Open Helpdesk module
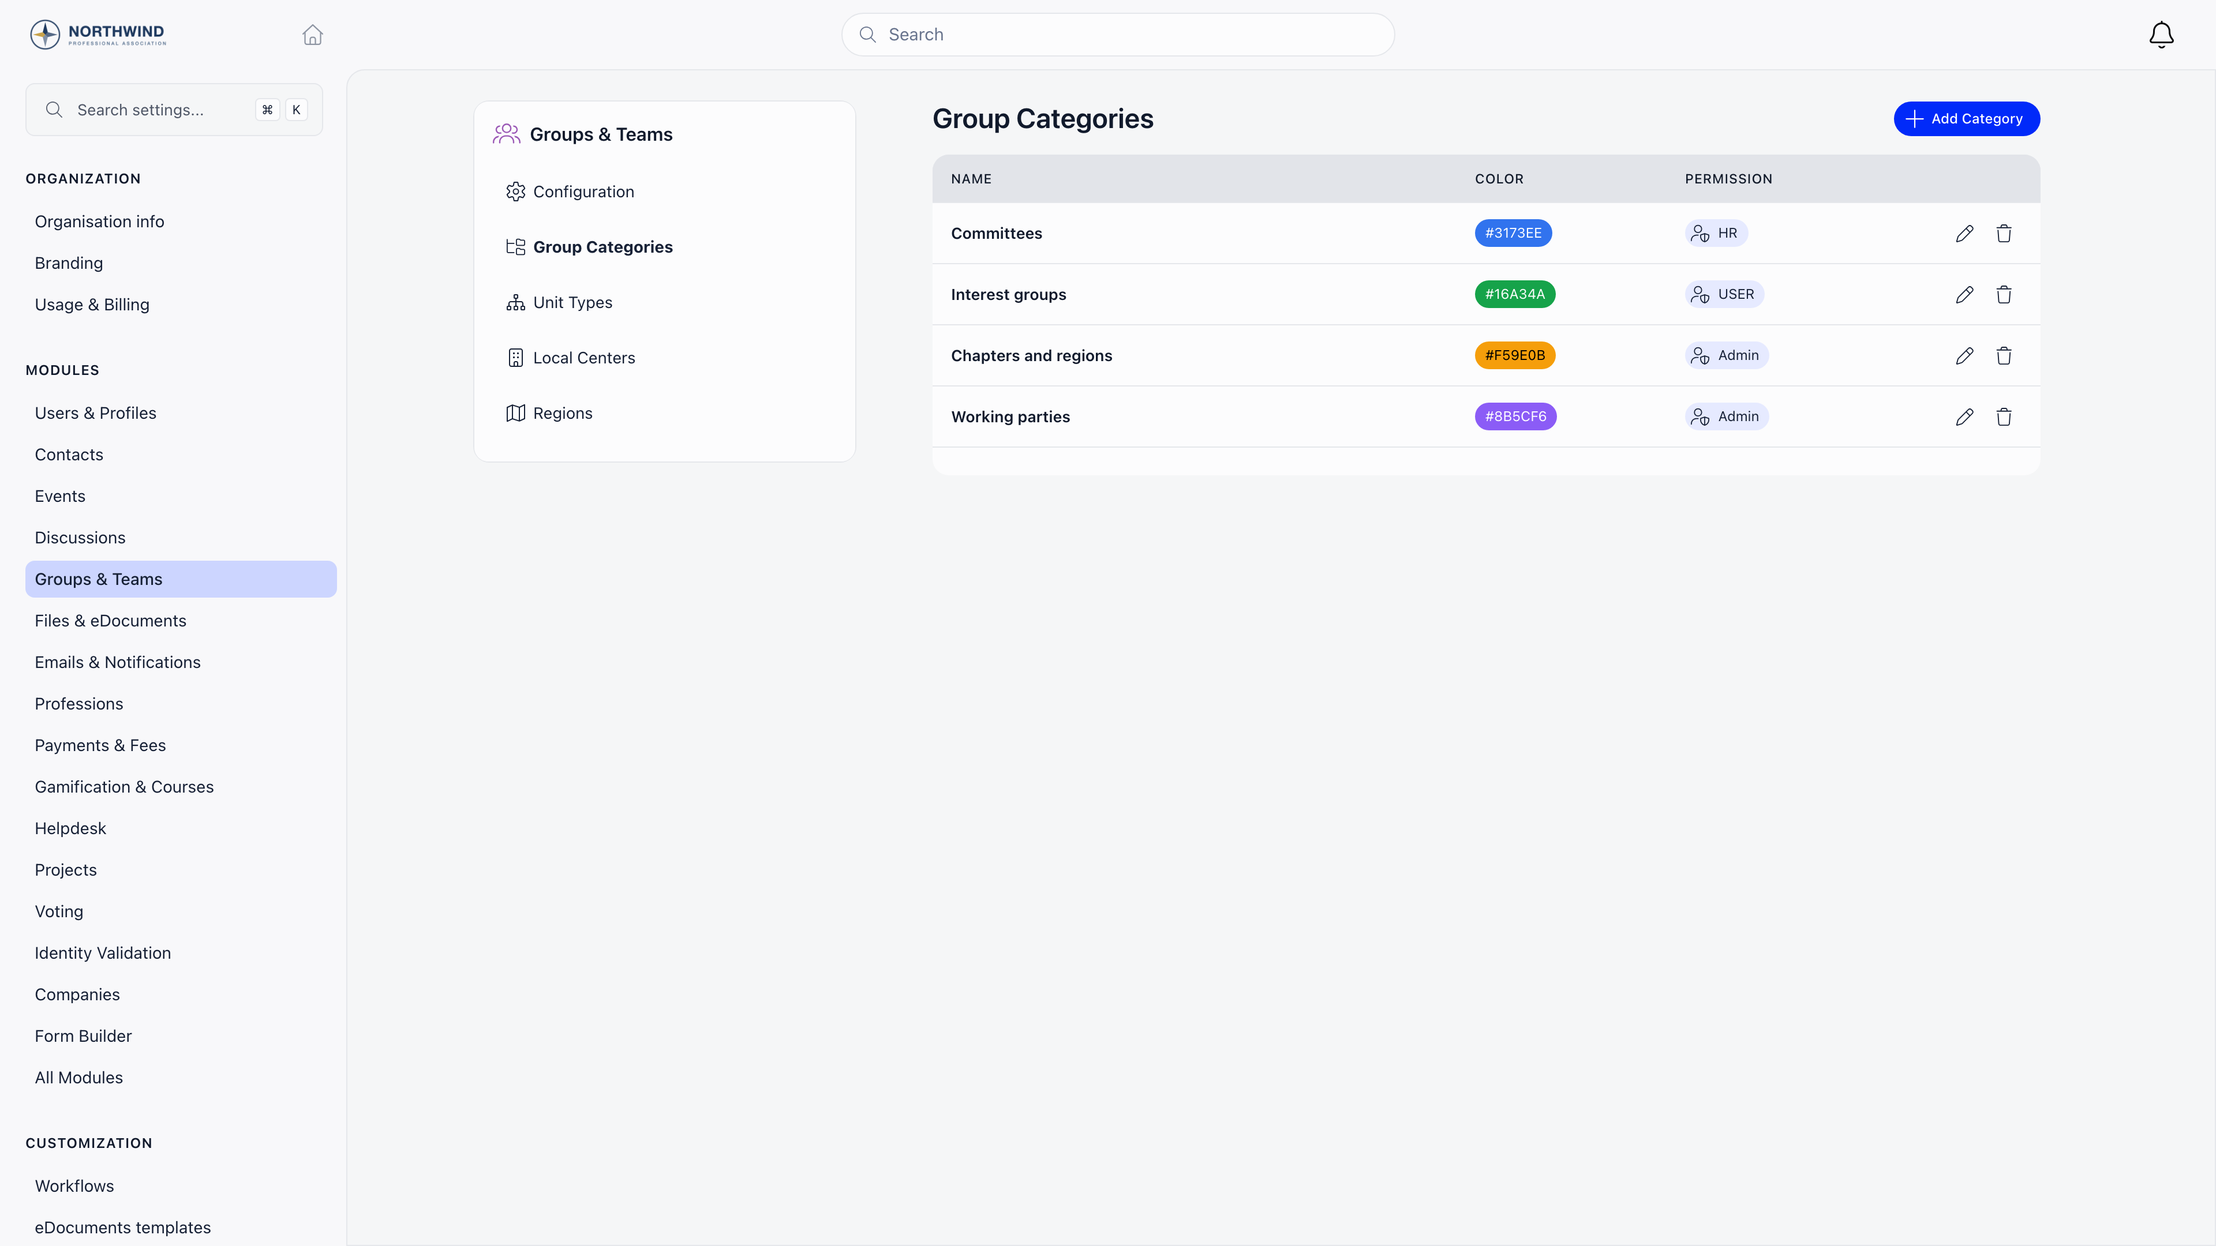Viewport: 2216px width, 1246px height. (70, 828)
